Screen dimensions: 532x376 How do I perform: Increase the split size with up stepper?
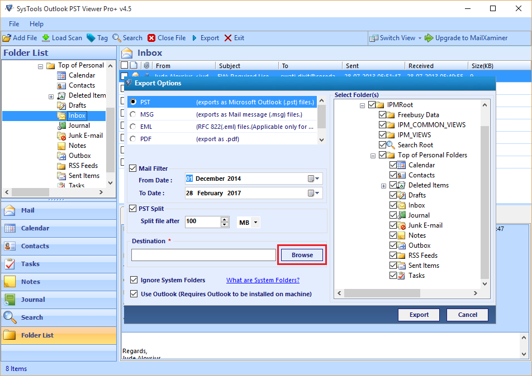225,219
